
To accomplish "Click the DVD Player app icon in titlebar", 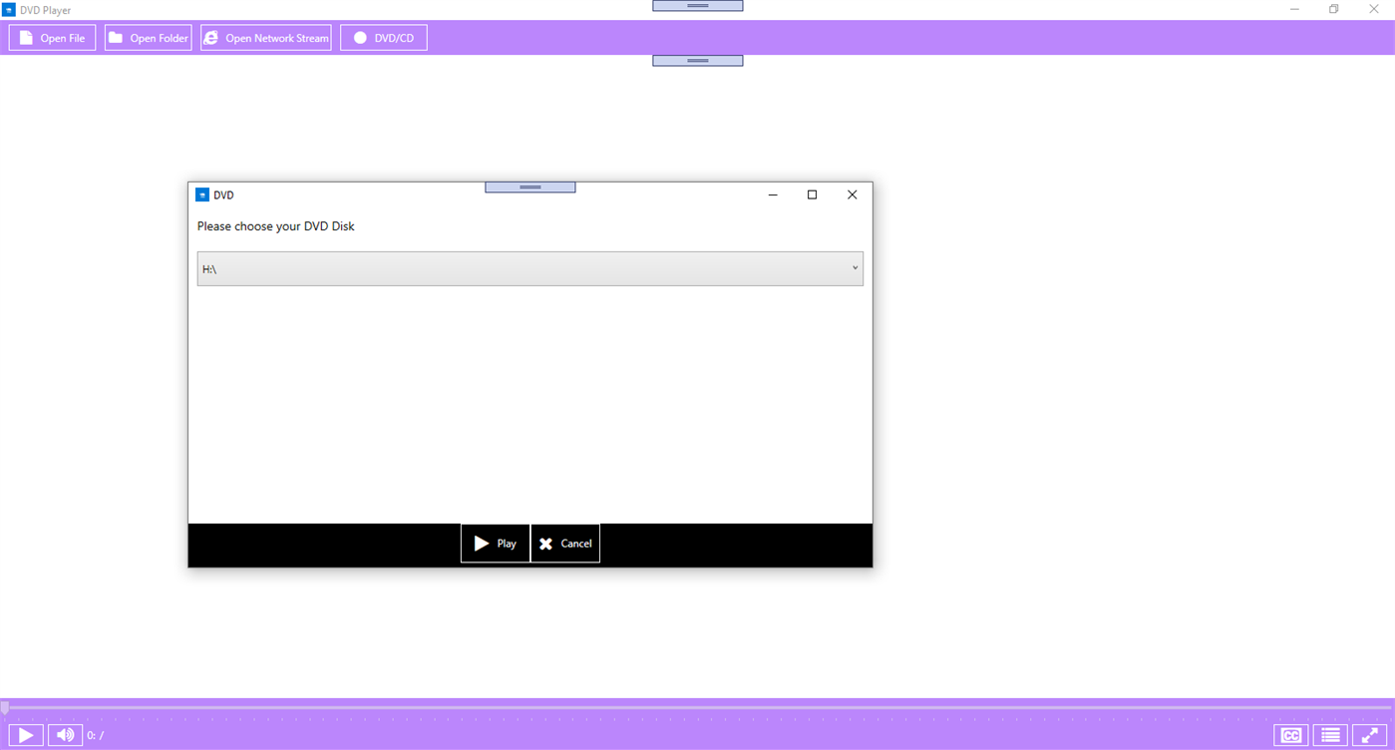I will (9, 9).
